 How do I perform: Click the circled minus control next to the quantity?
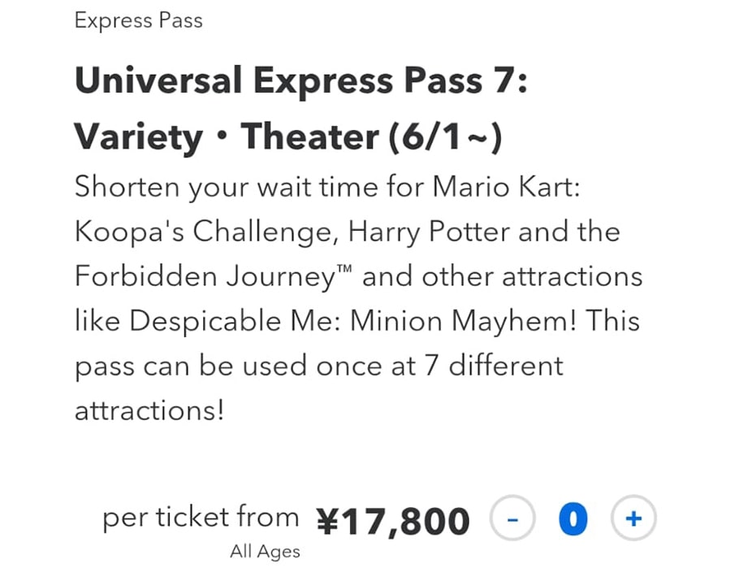pos(512,518)
